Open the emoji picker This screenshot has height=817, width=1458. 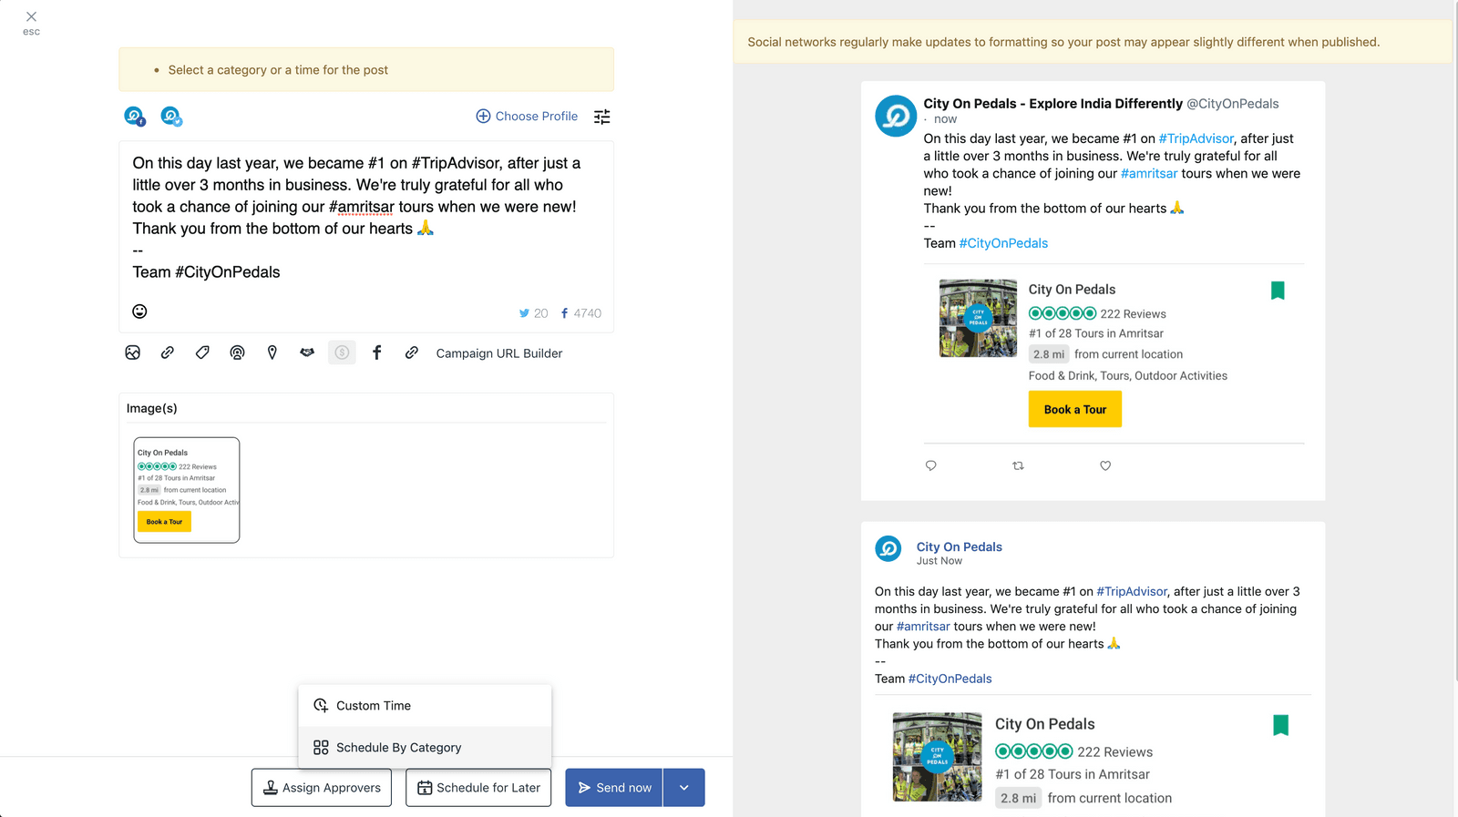[139, 311]
